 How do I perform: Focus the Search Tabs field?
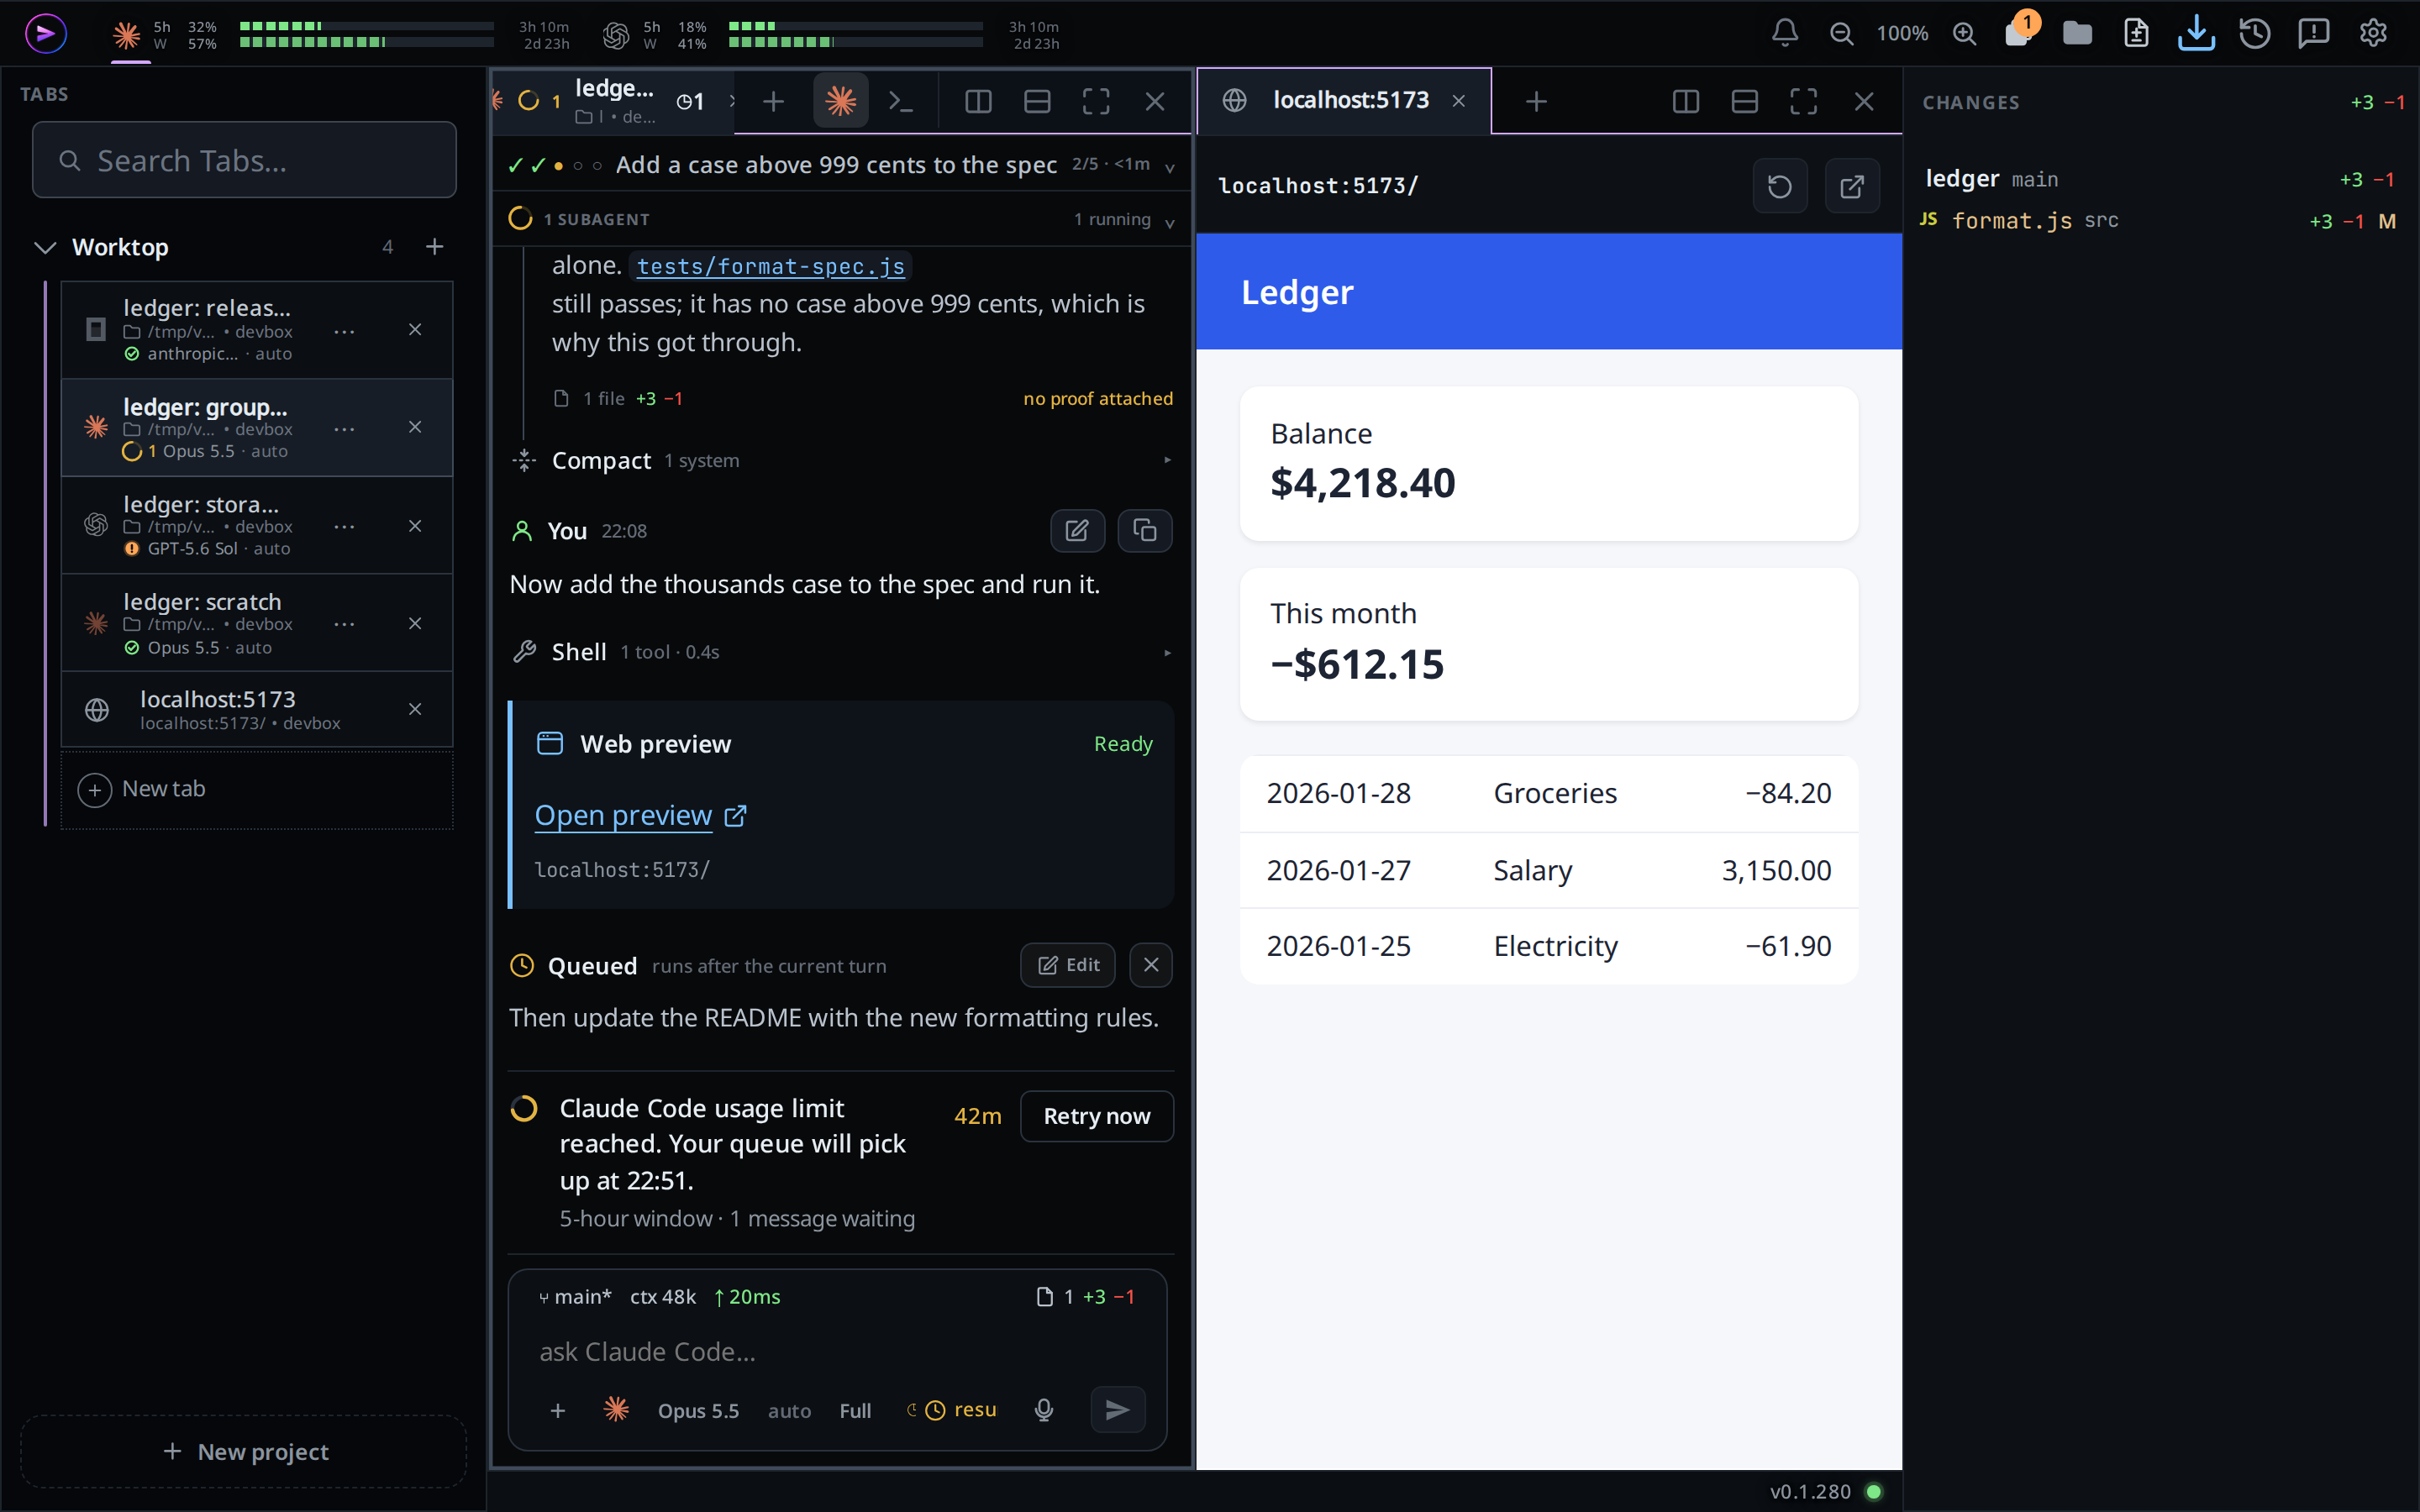[244, 160]
